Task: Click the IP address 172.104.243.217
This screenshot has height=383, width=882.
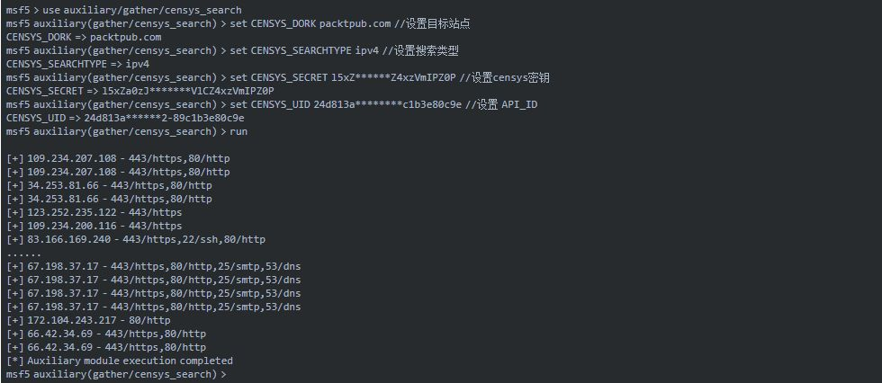Action: (69, 320)
